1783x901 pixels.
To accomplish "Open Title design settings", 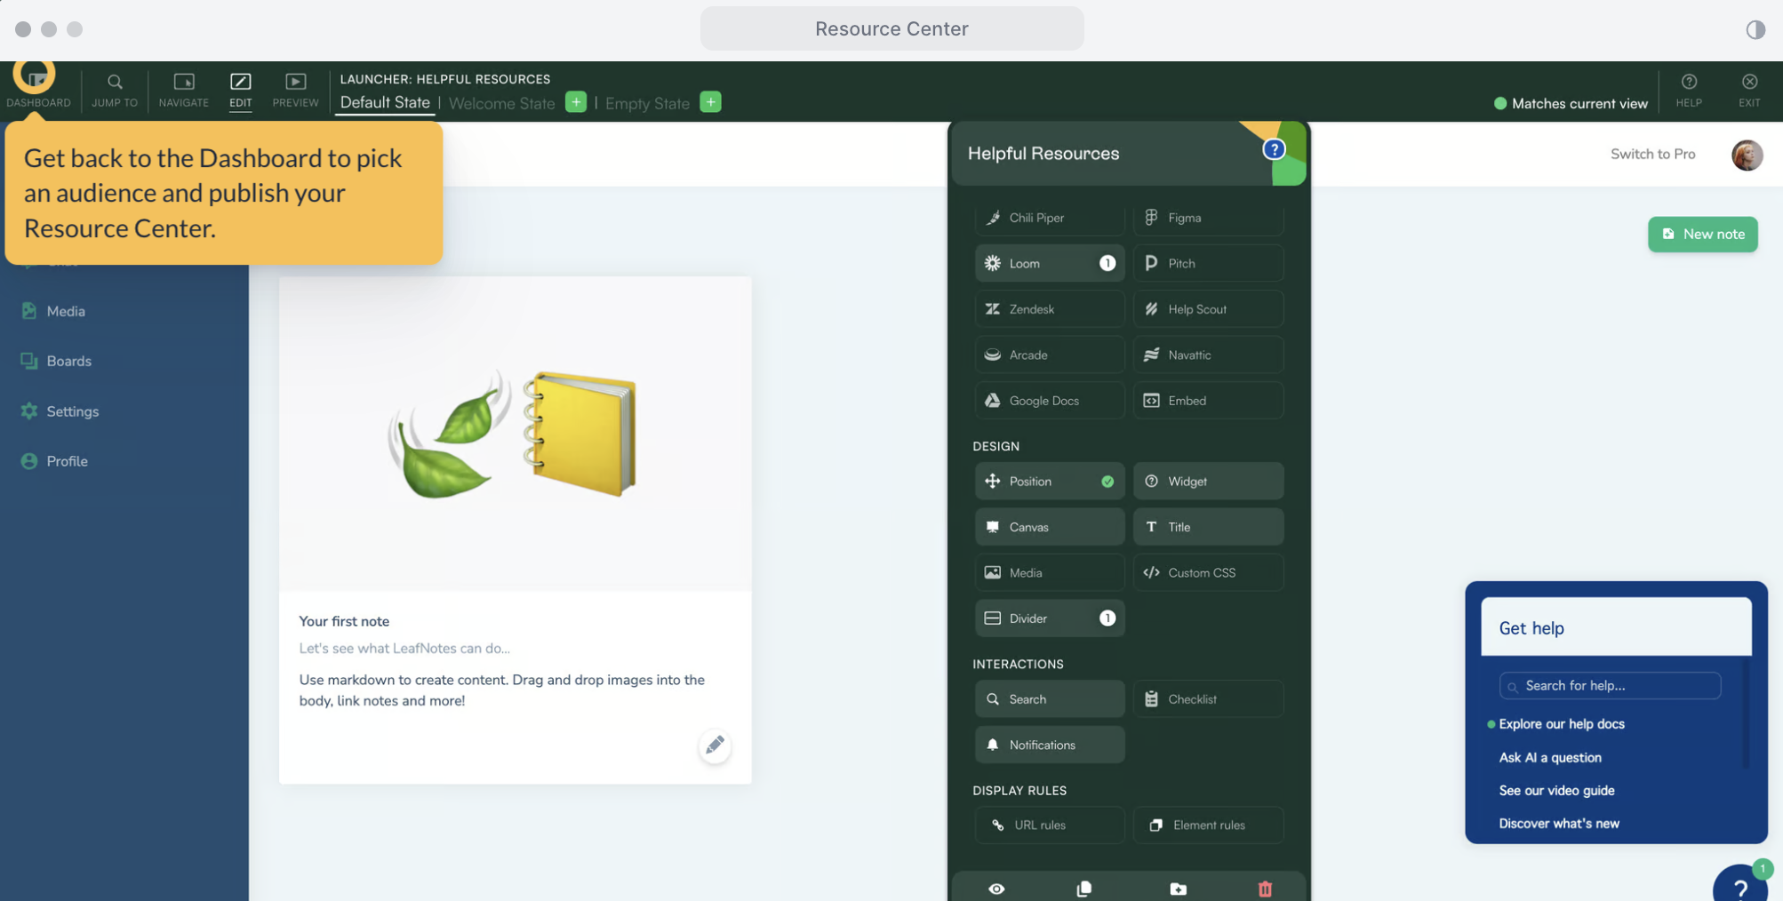I will [1208, 527].
